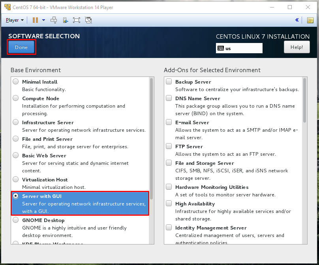Click 'Basic functionality.' description text
Image resolution: width=319 pixels, height=265 pixels.
[x=44, y=90]
